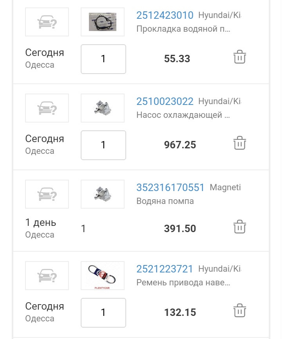Screen dimensions: 282x339
Task: Open the water pump gasket thumbnail image
Action: tap(103, 22)
